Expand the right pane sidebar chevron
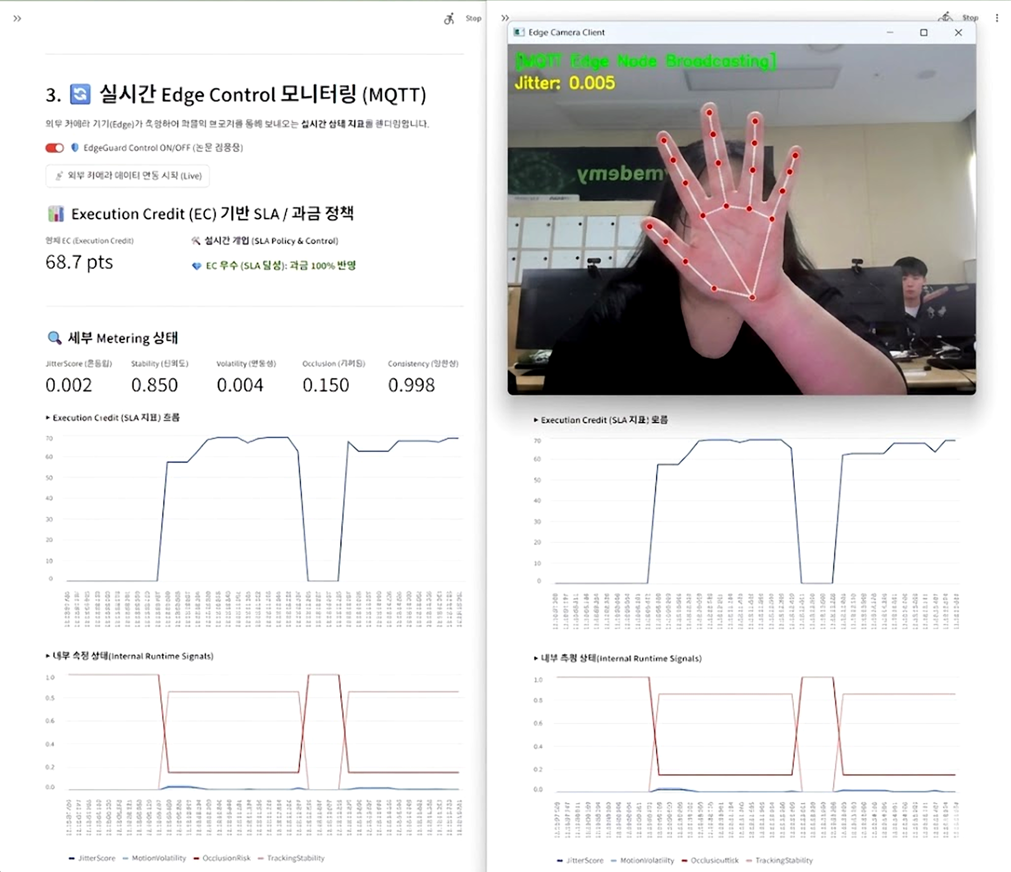The image size is (1011, 872). (505, 18)
